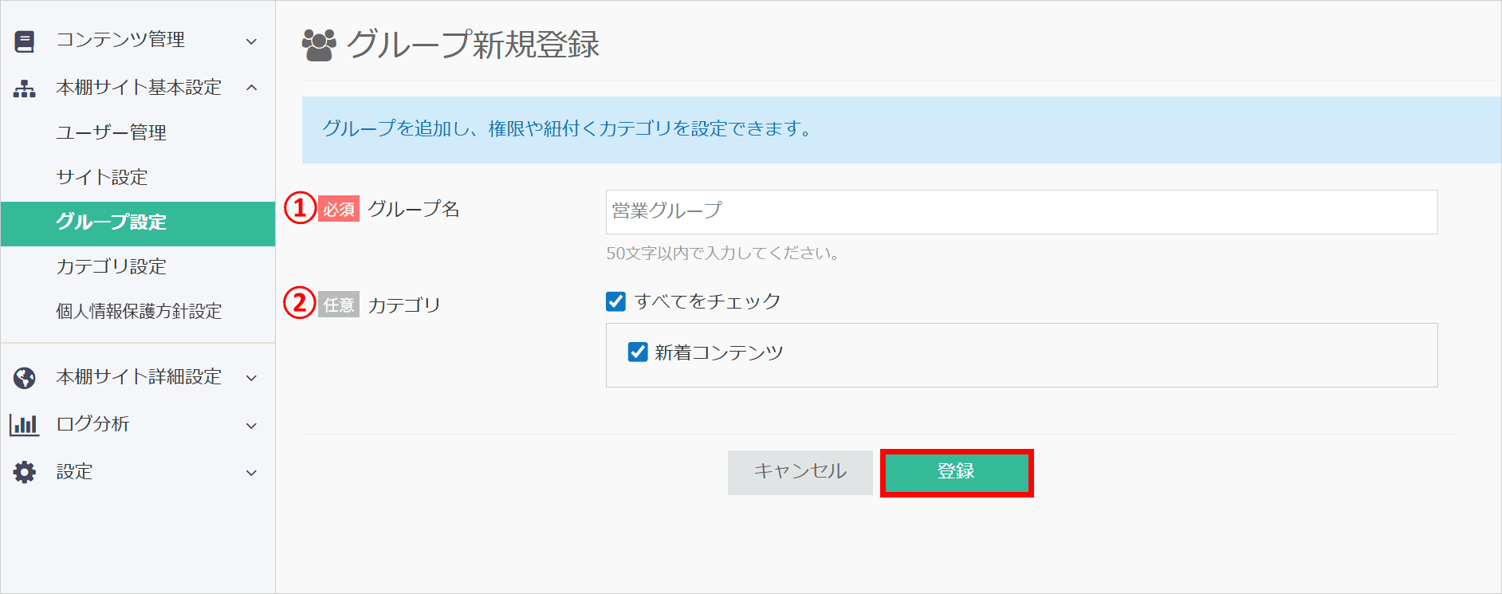Image resolution: width=1502 pixels, height=594 pixels.
Task: Click the gear icon beside 設定
Action: [25, 472]
